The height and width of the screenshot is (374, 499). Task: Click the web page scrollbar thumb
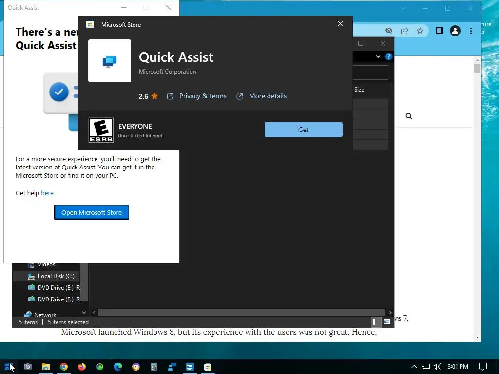tap(477, 68)
